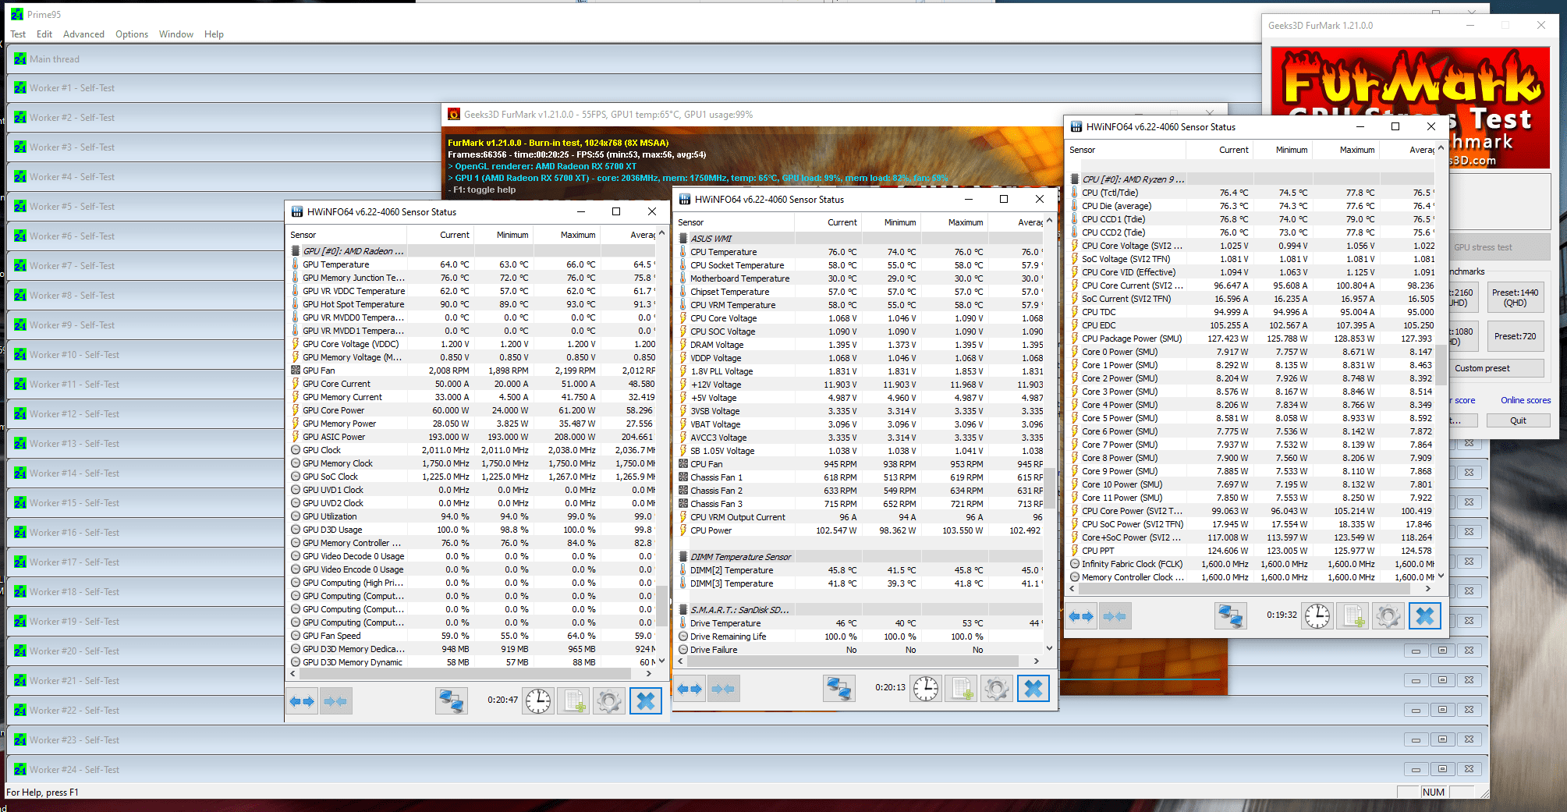This screenshot has height=812, width=1567.
Task: Start logging in ASUS WMI sensor window
Action: click(x=962, y=689)
